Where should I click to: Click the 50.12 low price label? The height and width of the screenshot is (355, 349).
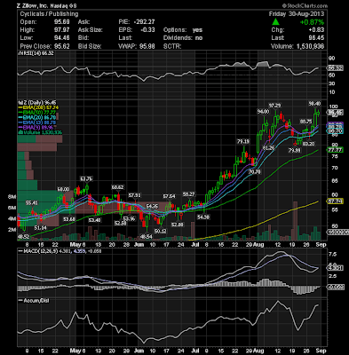[x=161, y=231]
